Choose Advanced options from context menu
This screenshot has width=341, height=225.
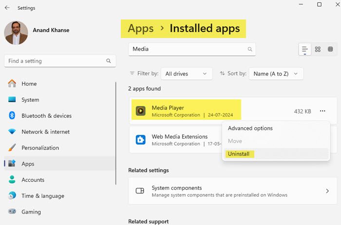point(276,128)
